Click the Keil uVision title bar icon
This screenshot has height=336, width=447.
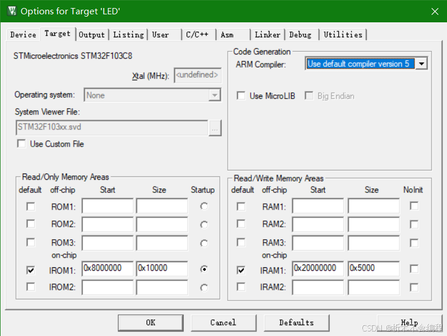point(12,11)
